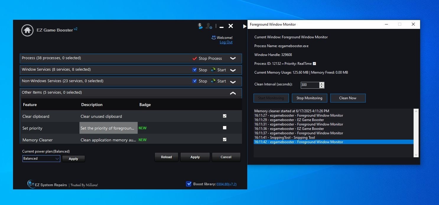The image size is (439, 205).
Task: Uncheck the Clear clipboard checkbox
Action: (x=225, y=116)
